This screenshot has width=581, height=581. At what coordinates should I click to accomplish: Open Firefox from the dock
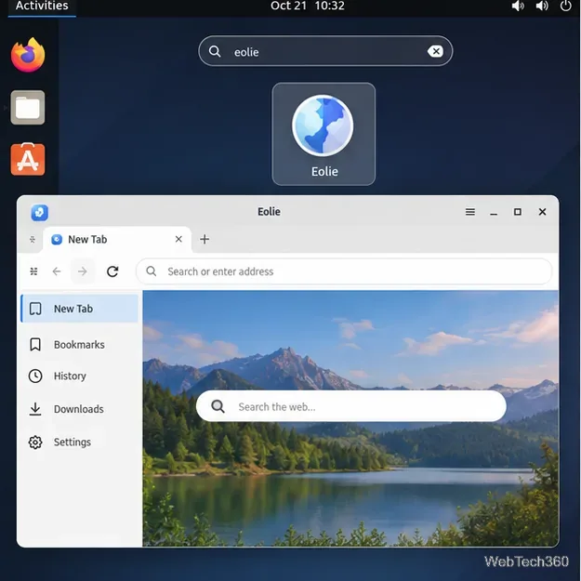pyautogui.click(x=28, y=55)
